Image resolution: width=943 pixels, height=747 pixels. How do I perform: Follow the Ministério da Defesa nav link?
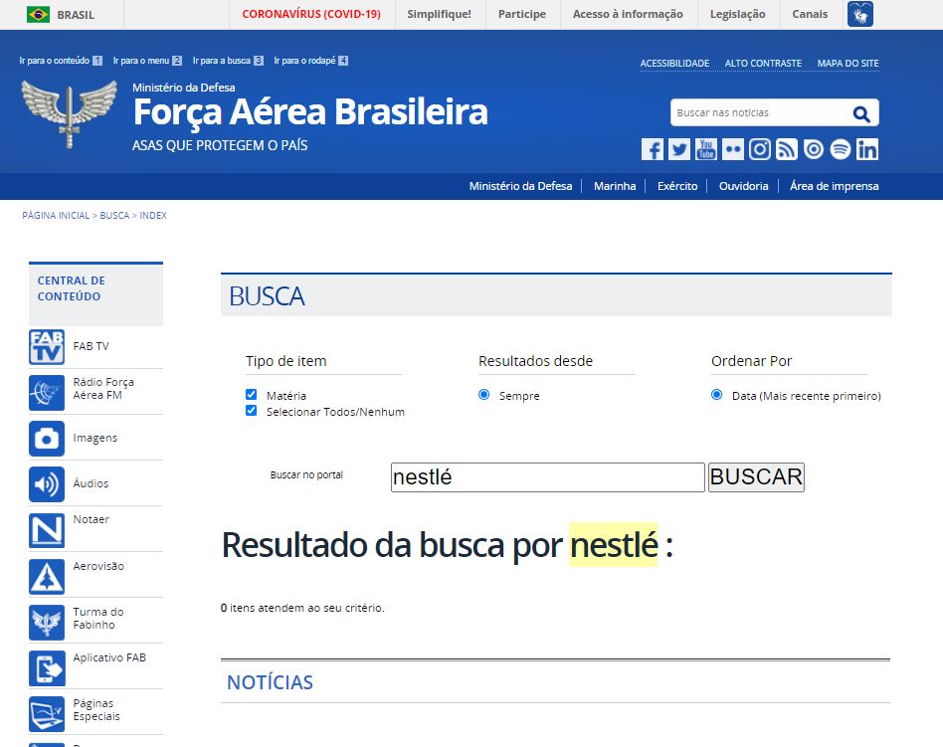[521, 186]
